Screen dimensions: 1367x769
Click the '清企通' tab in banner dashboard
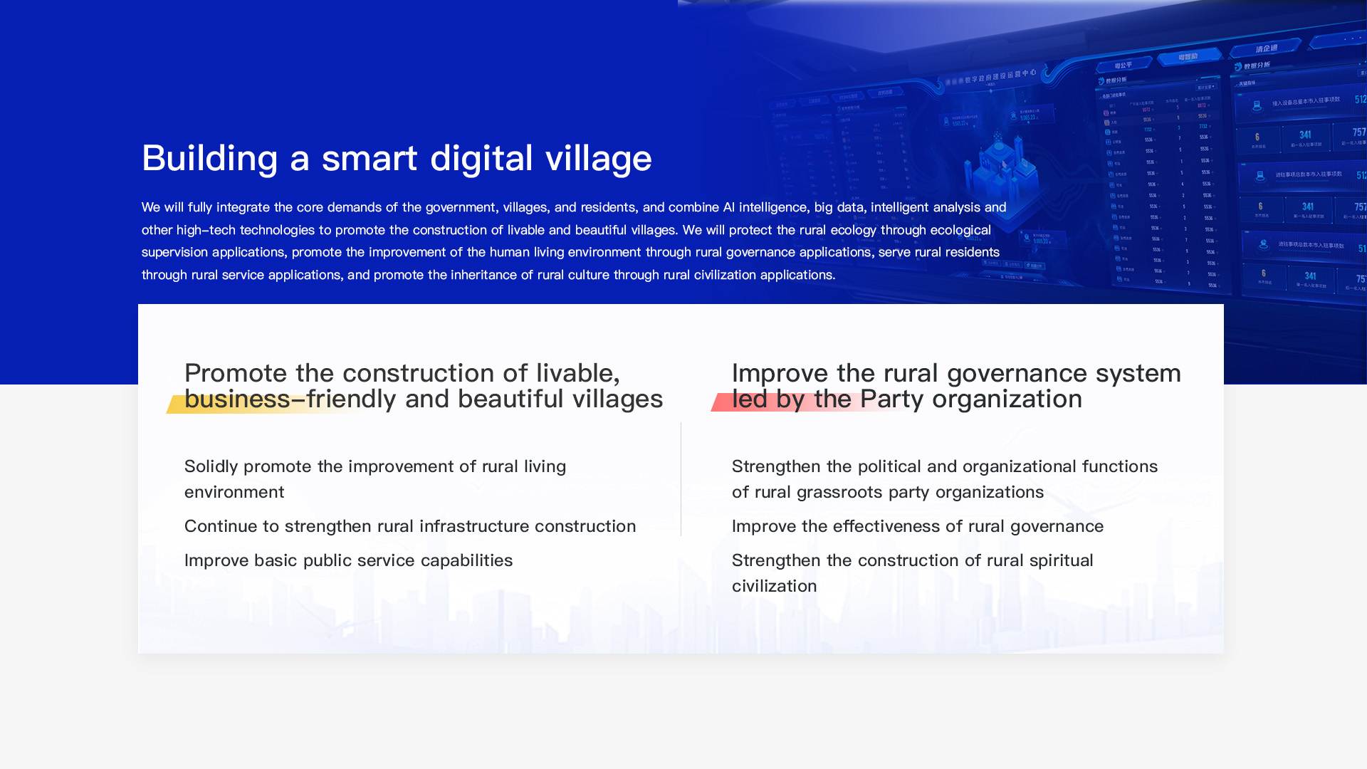[1266, 48]
